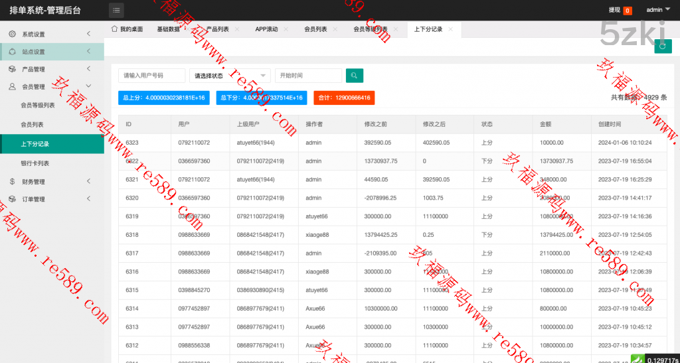Close the 上下分记录 tab
Image resolution: width=680 pixels, height=363 pixels.
(x=450, y=30)
